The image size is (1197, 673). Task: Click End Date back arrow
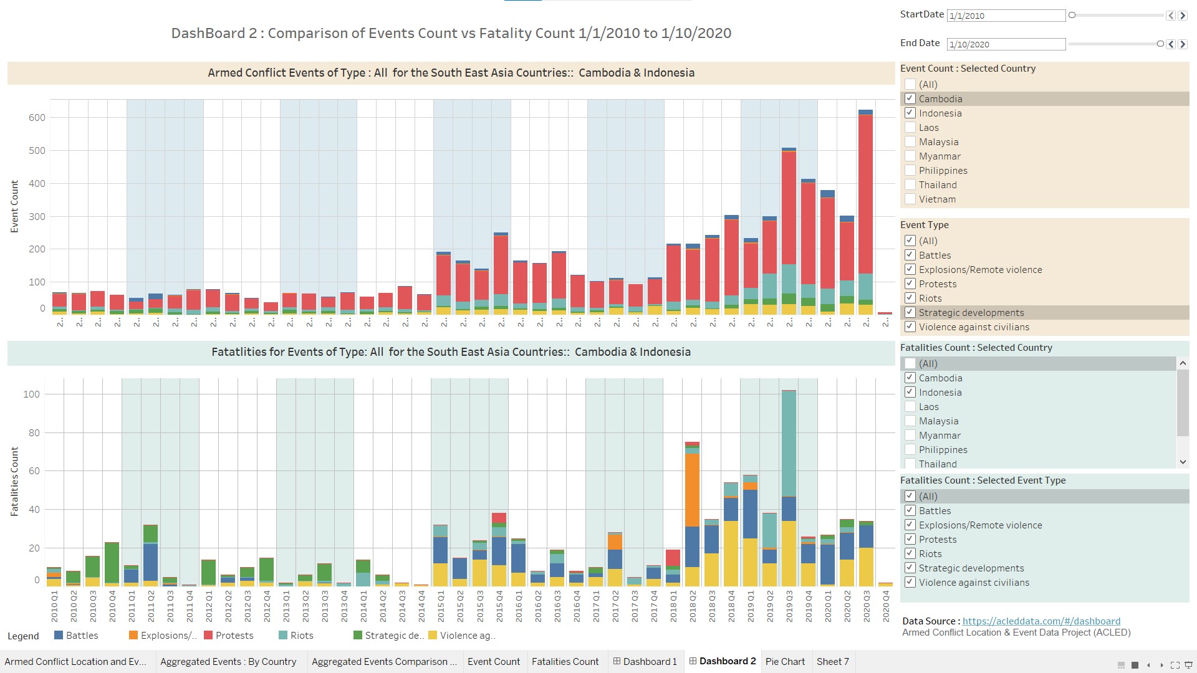pyautogui.click(x=1171, y=44)
